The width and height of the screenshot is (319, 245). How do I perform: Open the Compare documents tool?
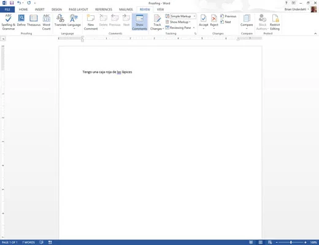[x=247, y=22]
